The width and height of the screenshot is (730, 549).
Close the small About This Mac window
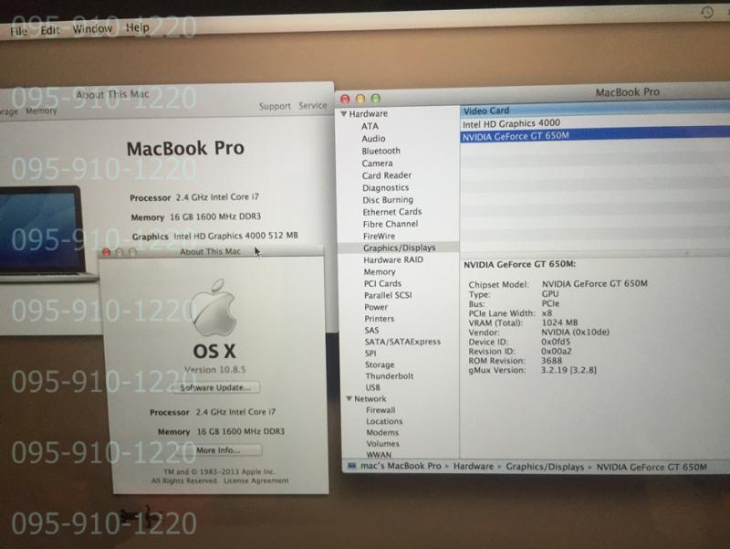(106, 252)
